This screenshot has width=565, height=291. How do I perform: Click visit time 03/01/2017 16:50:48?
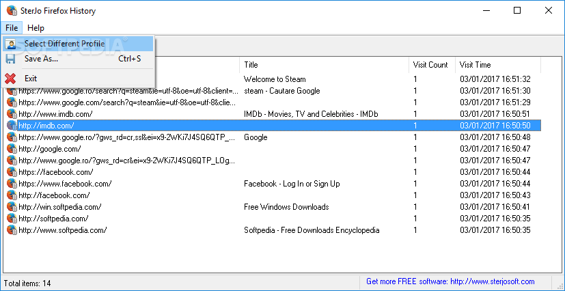[x=495, y=137]
